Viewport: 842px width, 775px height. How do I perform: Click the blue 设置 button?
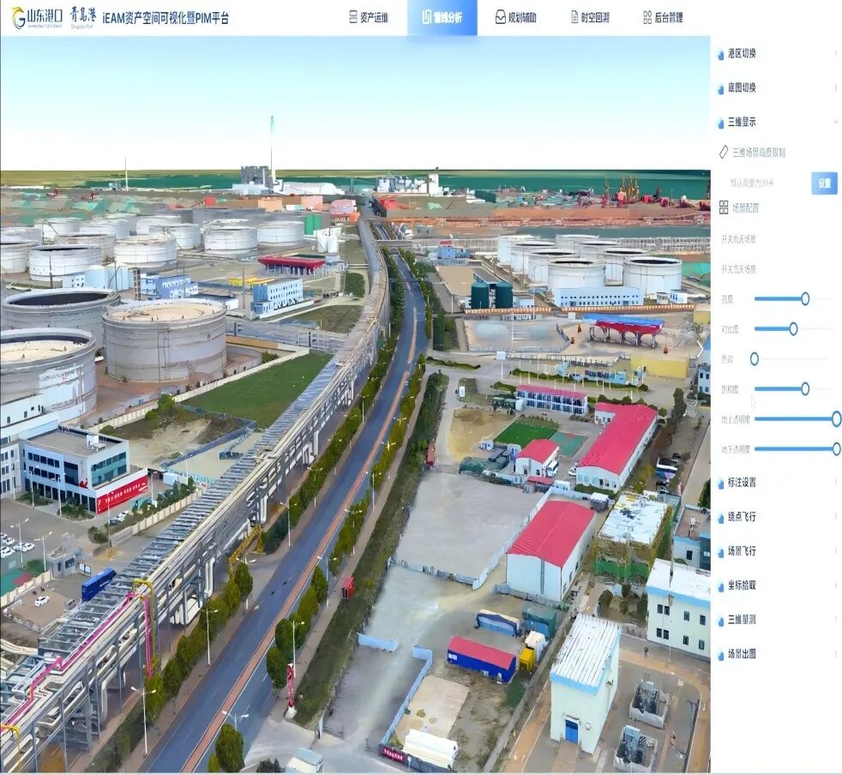point(824,183)
